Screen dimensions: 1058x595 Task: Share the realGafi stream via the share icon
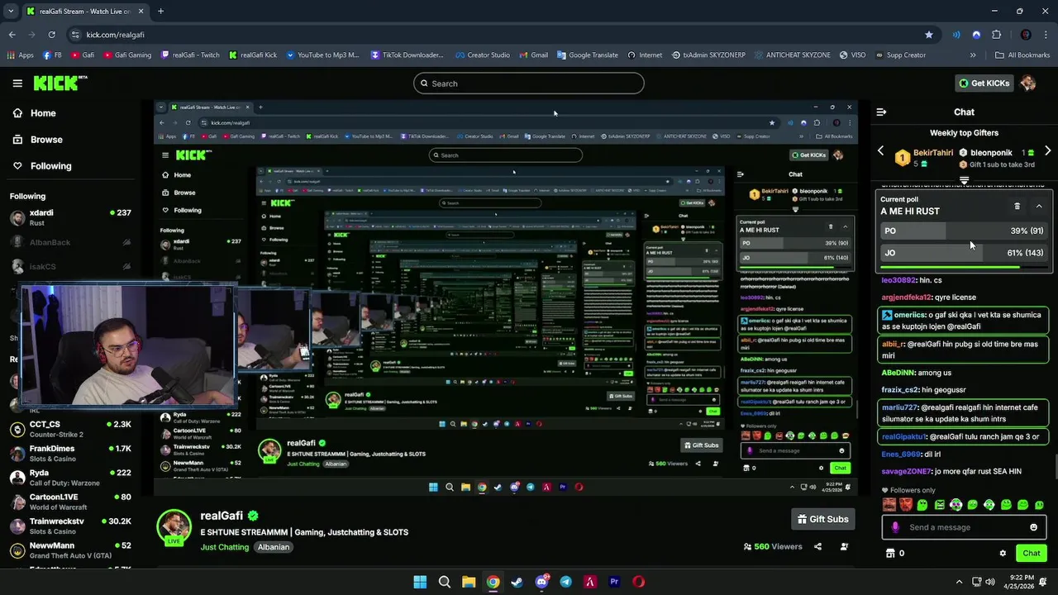pos(817,546)
